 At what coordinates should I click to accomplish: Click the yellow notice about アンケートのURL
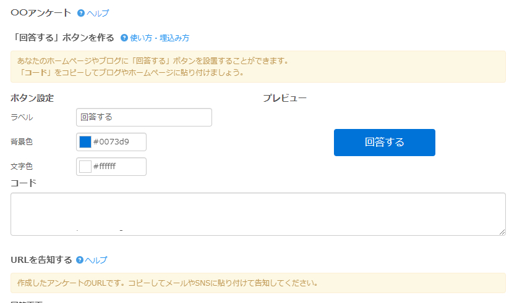pos(258,283)
